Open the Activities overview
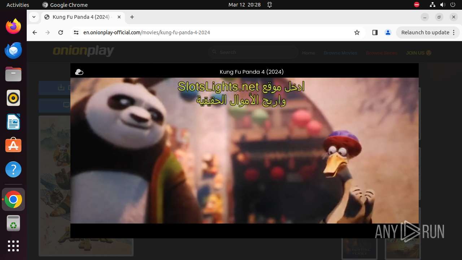The width and height of the screenshot is (462, 260). (18, 5)
